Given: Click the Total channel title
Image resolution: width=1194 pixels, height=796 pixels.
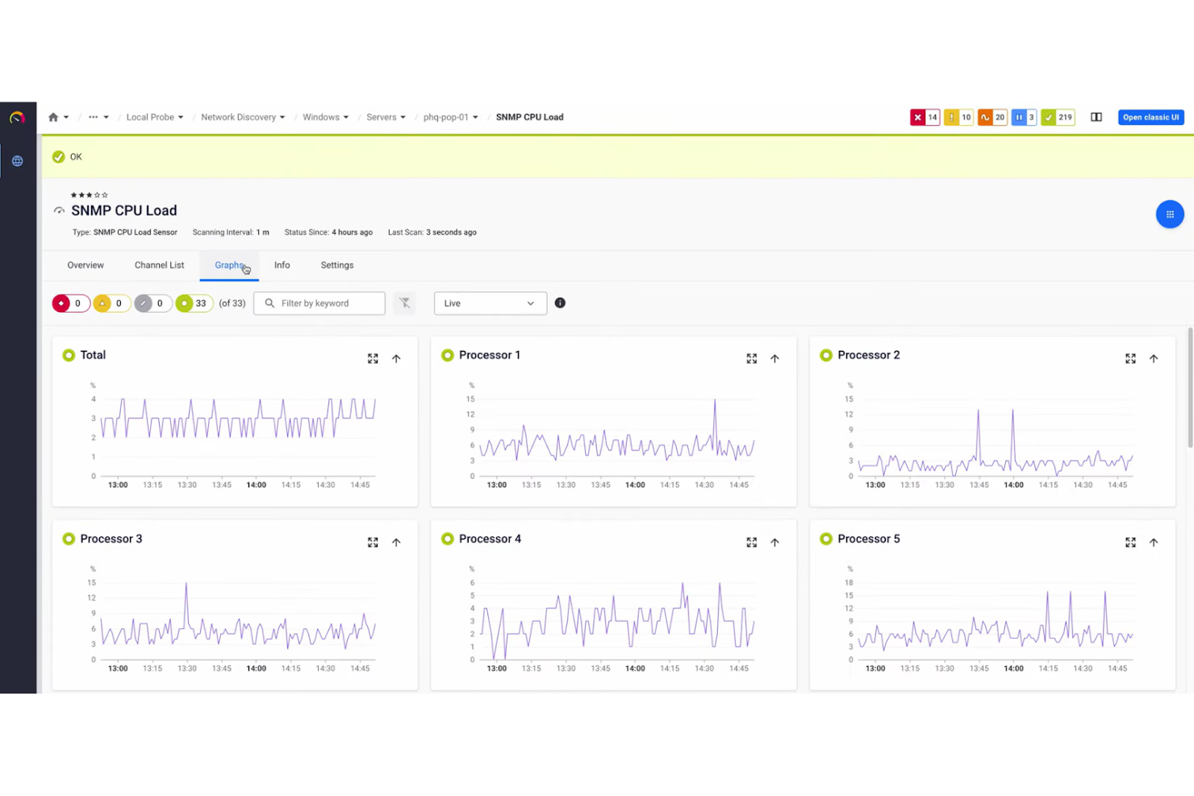Looking at the screenshot, I should [x=93, y=355].
